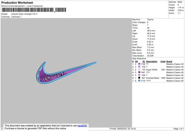Select the Min Stitch value 0.3 mm
This screenshot has height=131, width=185.
click(150, 50)
